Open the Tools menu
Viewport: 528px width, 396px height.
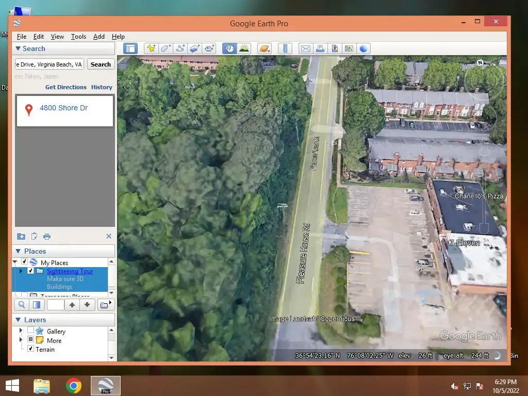click(78, 37)
